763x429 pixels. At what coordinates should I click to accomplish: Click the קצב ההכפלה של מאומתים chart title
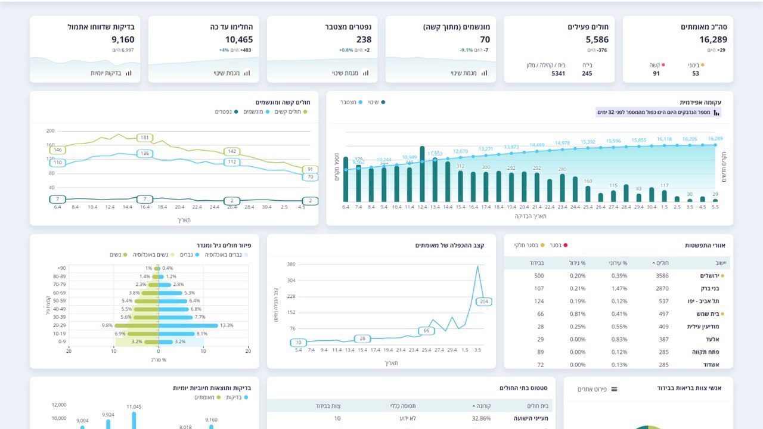click(x=449, y=245)
